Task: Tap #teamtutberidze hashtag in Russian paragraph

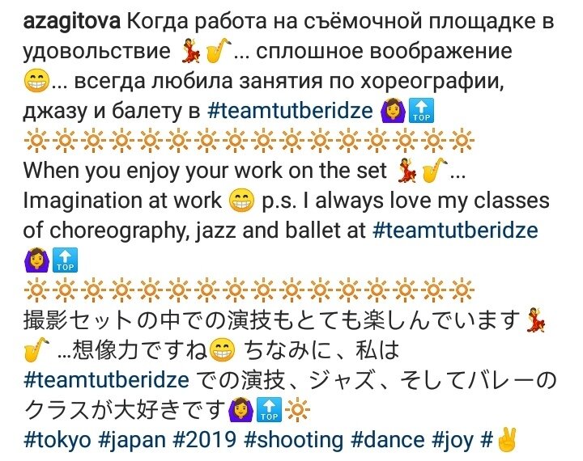Action: click(290, 111)
